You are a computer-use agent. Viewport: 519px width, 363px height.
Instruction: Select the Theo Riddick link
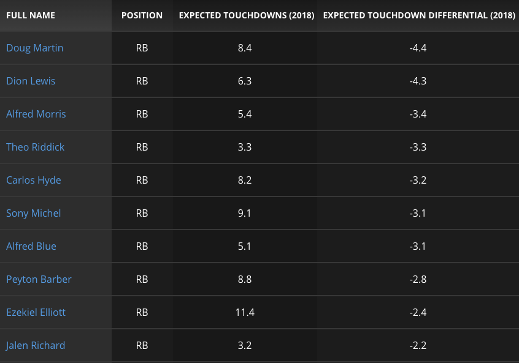35,147
